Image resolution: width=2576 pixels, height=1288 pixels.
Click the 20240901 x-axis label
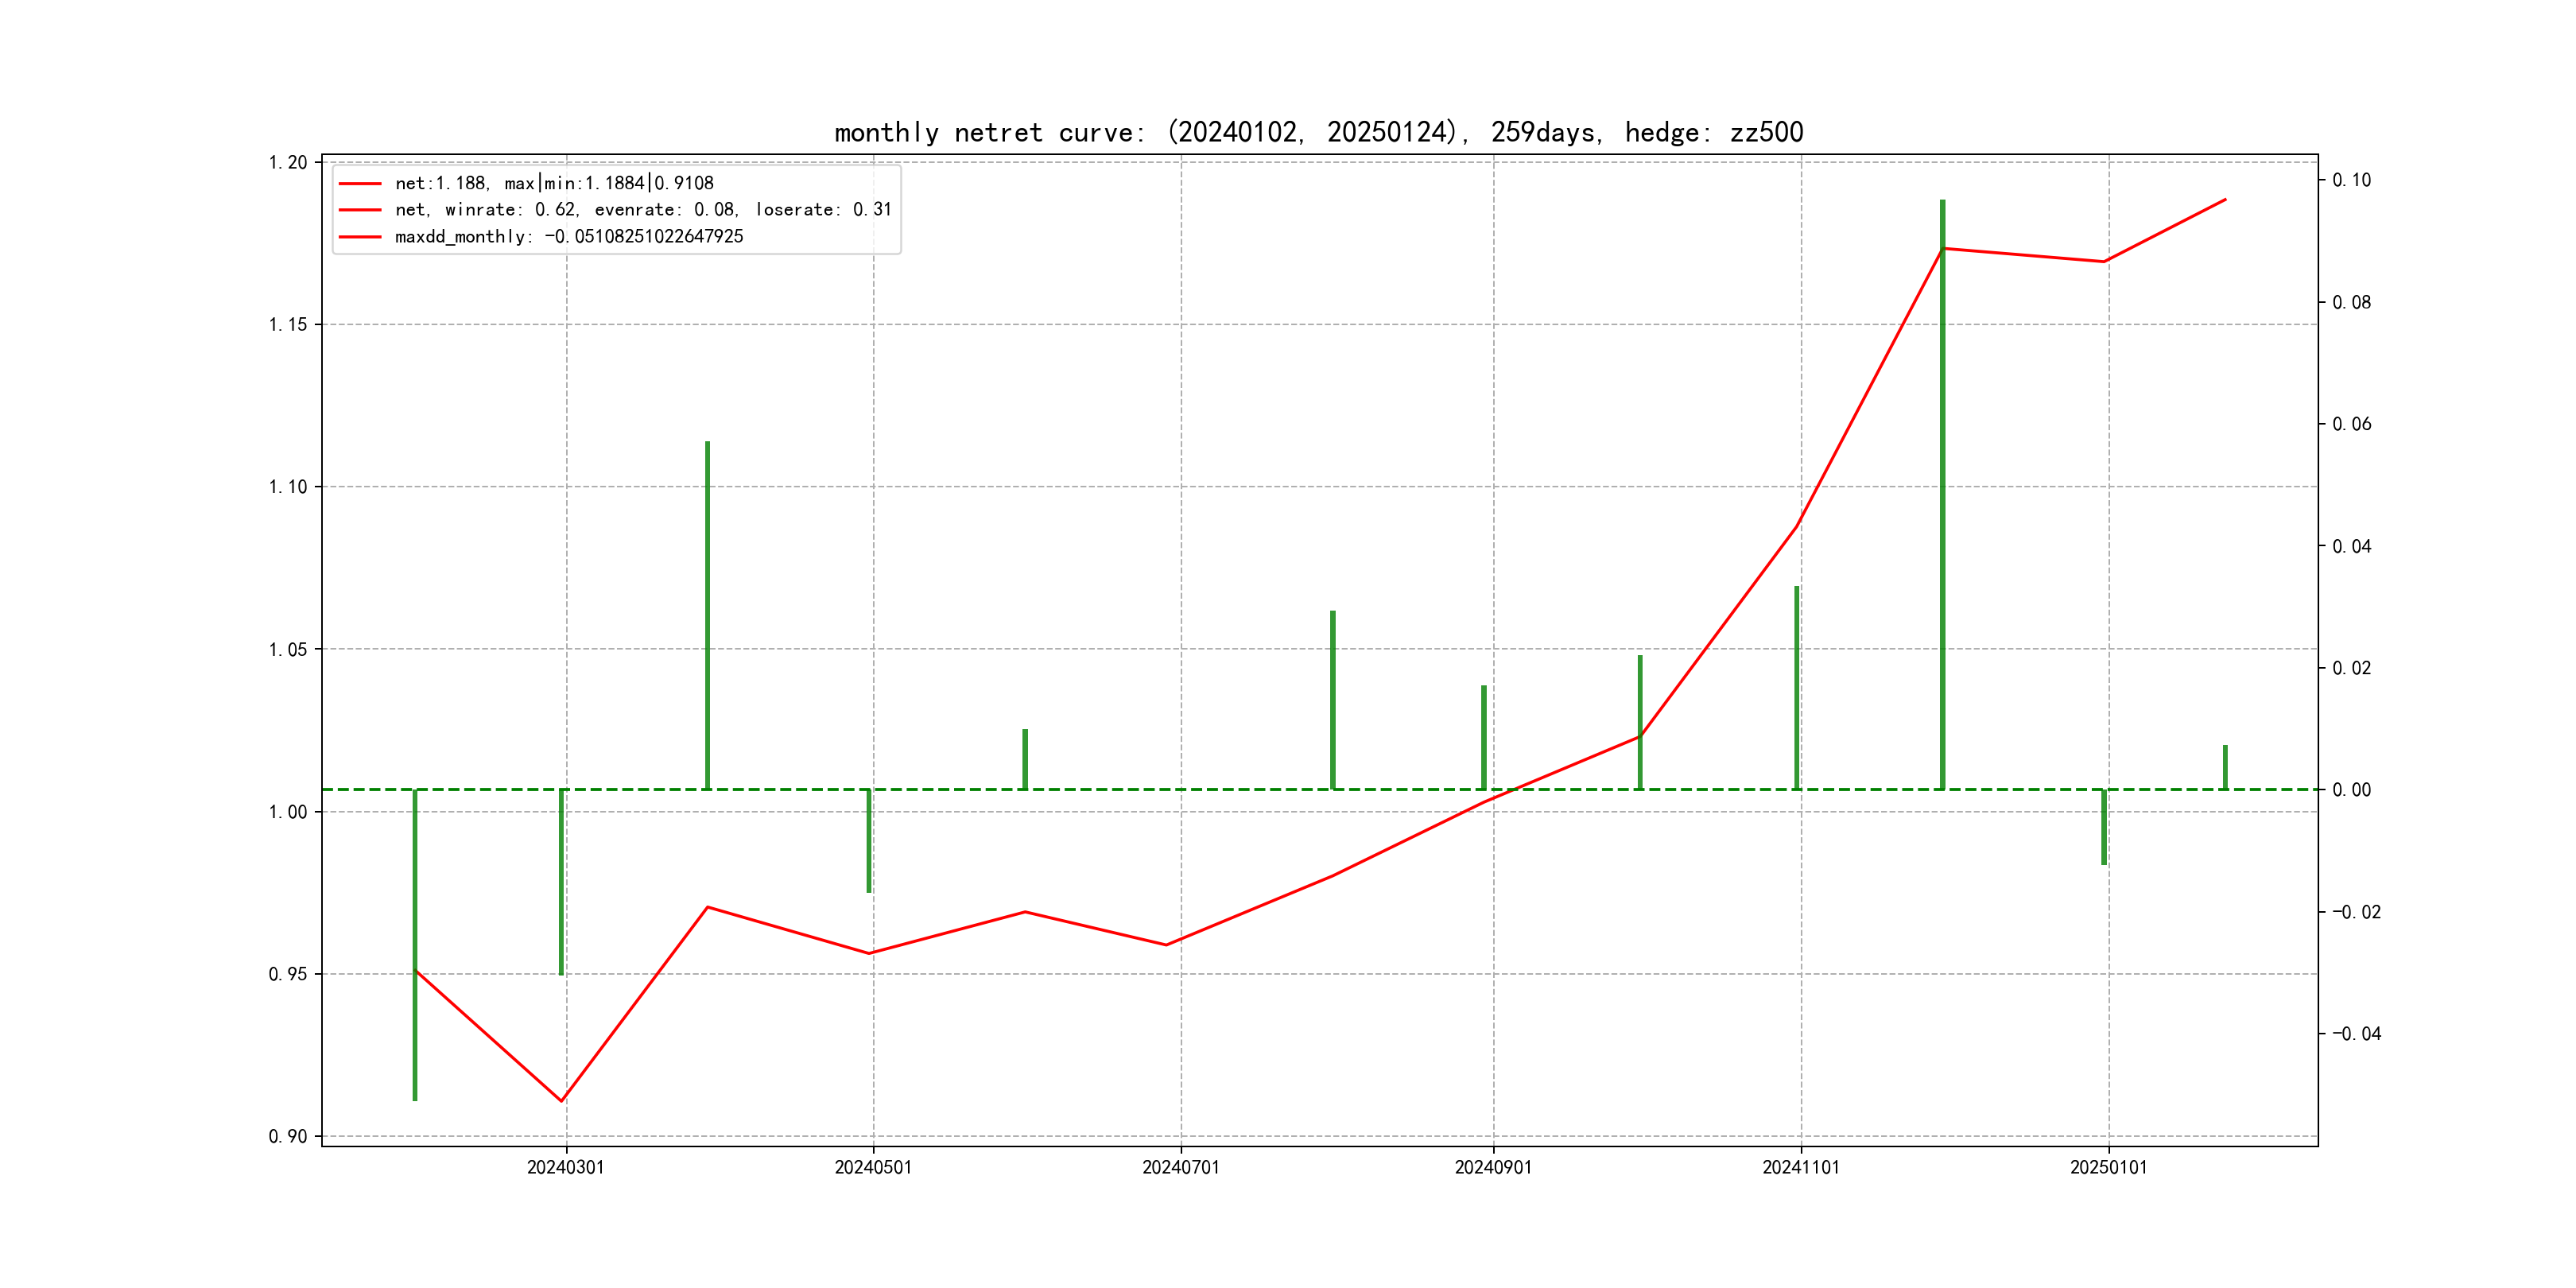coord(1493,1168)
